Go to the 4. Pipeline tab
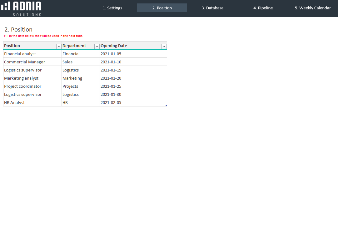Image resolution: width=338 pixels, height=251 pixels. (263, 8)
